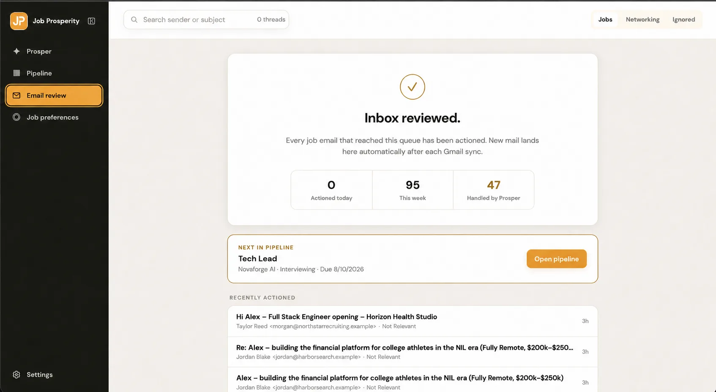Open the Horizon Health Studio email
The image size is (716, 392).
[x=413, y=321]
